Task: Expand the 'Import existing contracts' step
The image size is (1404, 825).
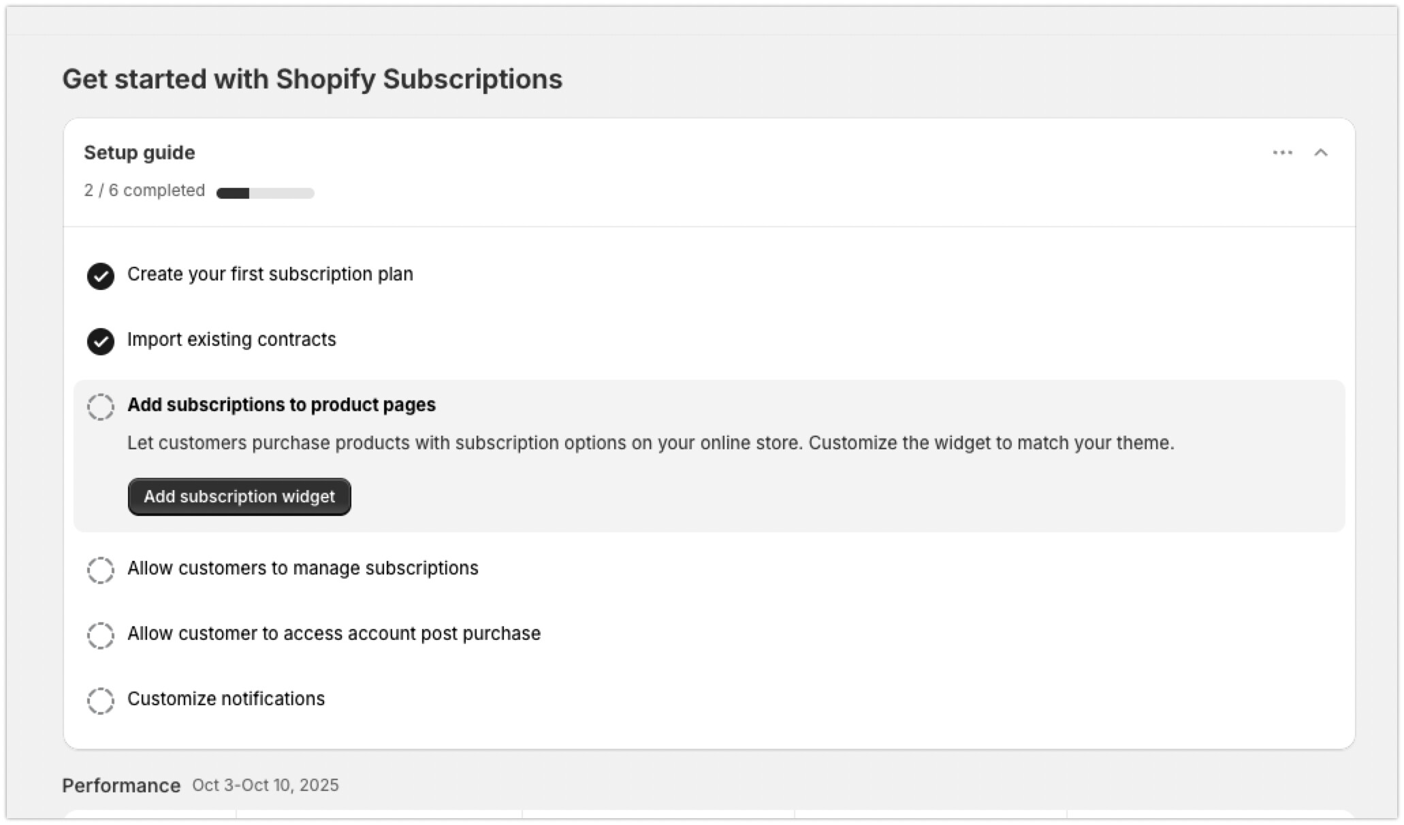Action: (232, 340)
